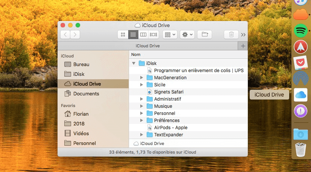Click the Finder back arrow
311x172 pixels.
(x=65, y=35)
